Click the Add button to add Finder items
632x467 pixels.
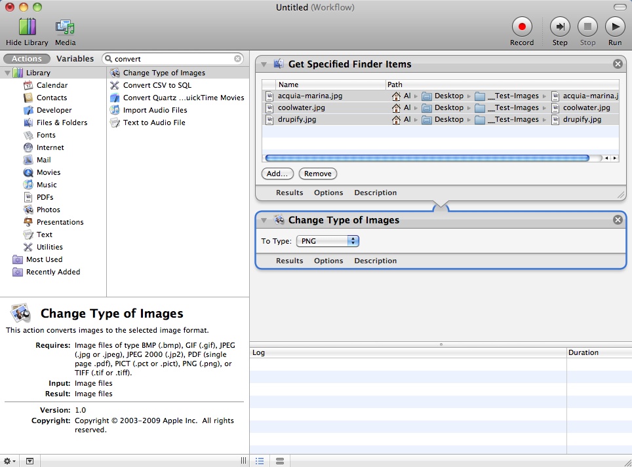pyautogui.click(x=277, y=174)
